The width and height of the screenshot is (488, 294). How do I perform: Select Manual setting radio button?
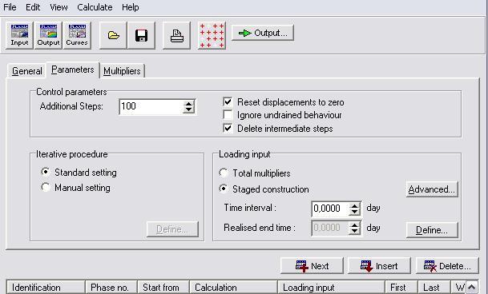point(46,187)
